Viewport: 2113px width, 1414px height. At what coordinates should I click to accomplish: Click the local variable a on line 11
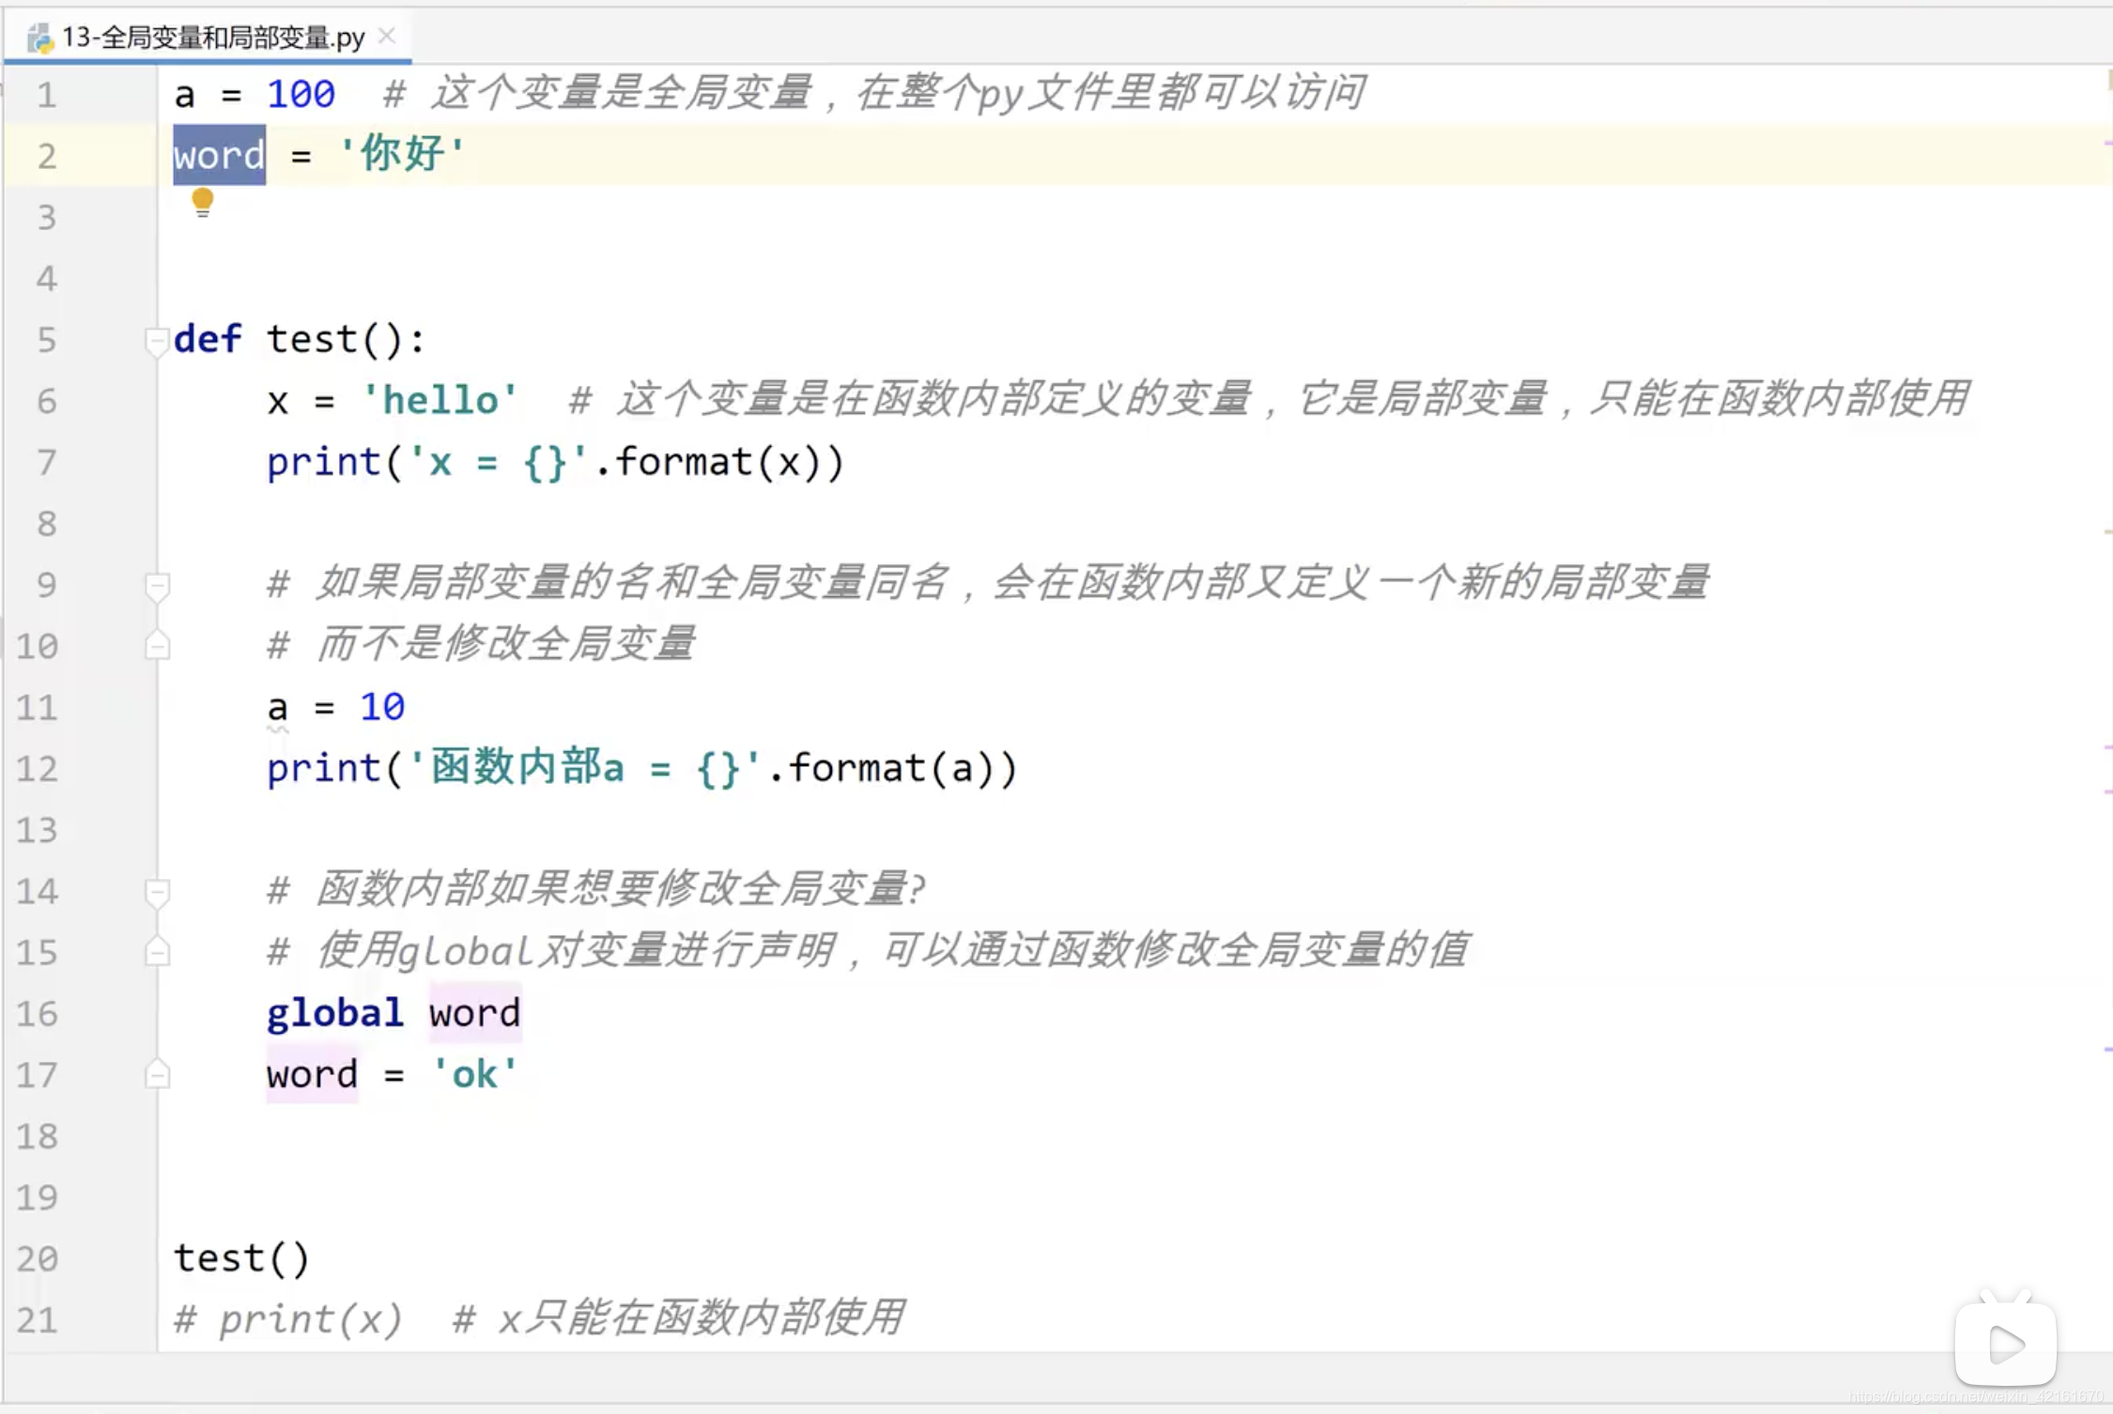277,707
